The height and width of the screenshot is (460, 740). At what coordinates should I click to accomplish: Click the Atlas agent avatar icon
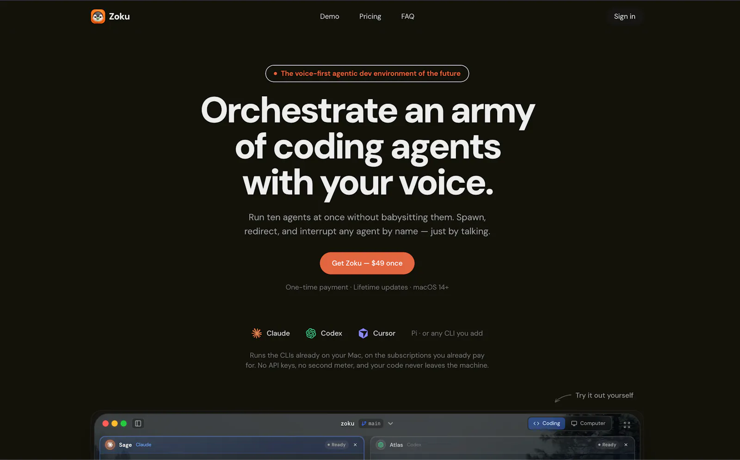tap(381, 445)
